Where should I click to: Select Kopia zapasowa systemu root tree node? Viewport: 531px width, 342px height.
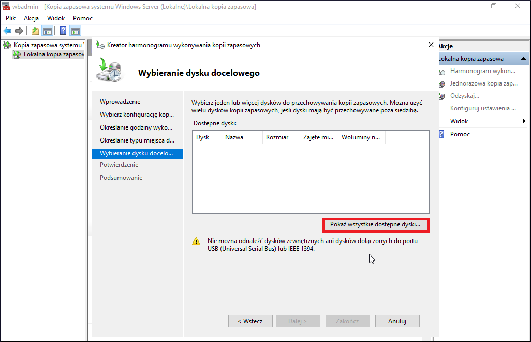pyautogui.click(x=49, y=45)
